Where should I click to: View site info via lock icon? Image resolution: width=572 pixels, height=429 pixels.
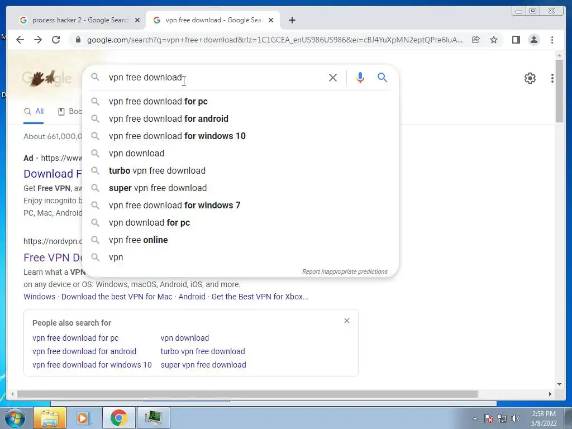(78, 40)
